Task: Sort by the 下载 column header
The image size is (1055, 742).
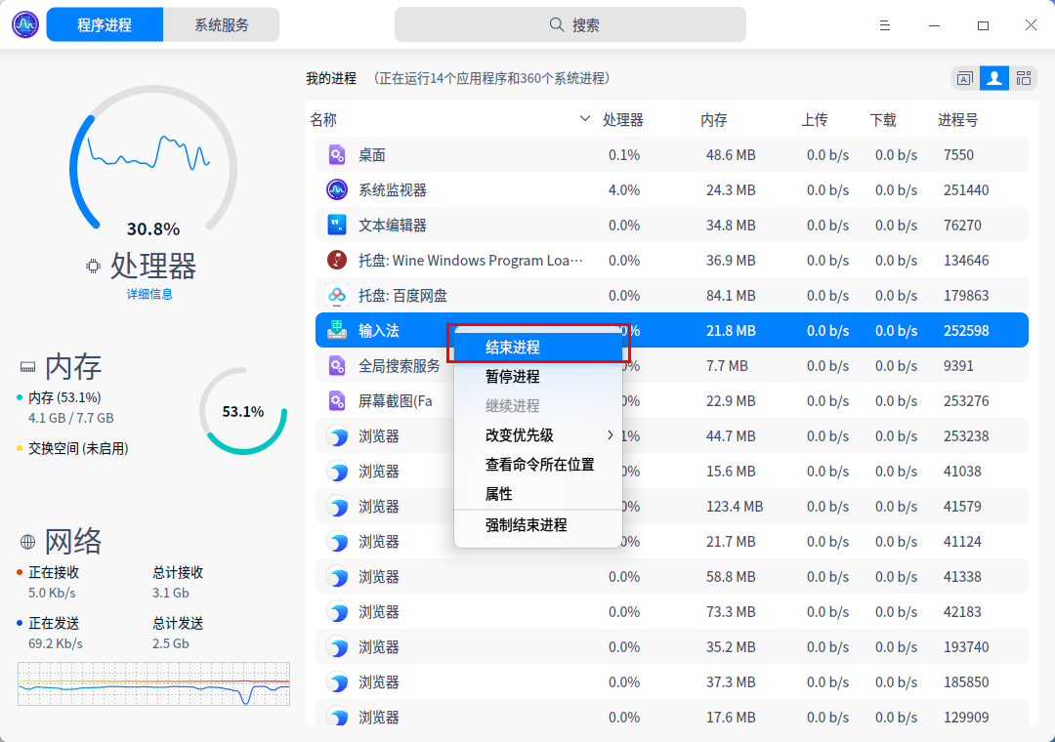Action: point(883,120)
